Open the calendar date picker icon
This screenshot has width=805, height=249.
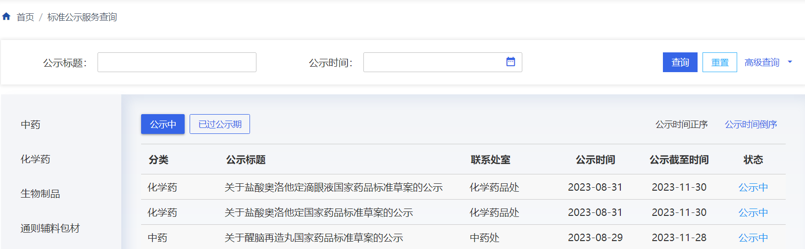[x=510, y=62]
